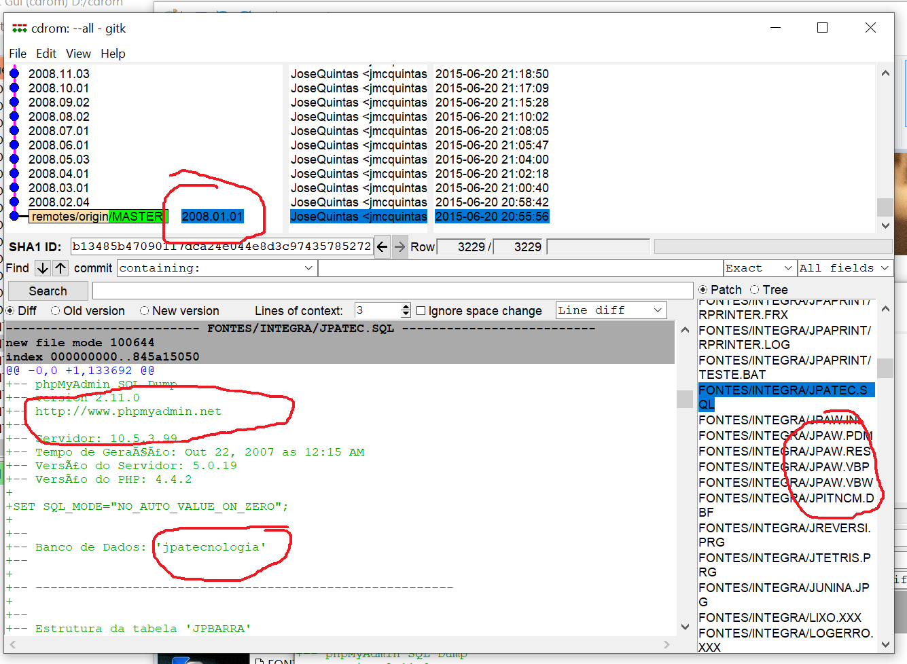The width and height of the screenshot is (907, 664).
Task: Select FONTES/INTEGRA/JTETRIS.PRG in file list
Action: [x=784, y=565]
